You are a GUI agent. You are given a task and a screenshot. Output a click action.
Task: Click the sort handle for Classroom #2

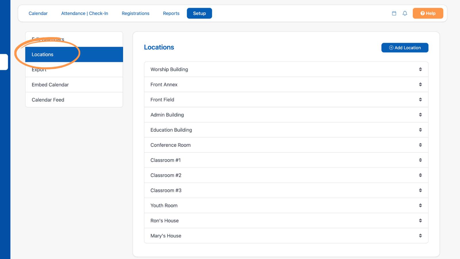click(x=420, y=175)
